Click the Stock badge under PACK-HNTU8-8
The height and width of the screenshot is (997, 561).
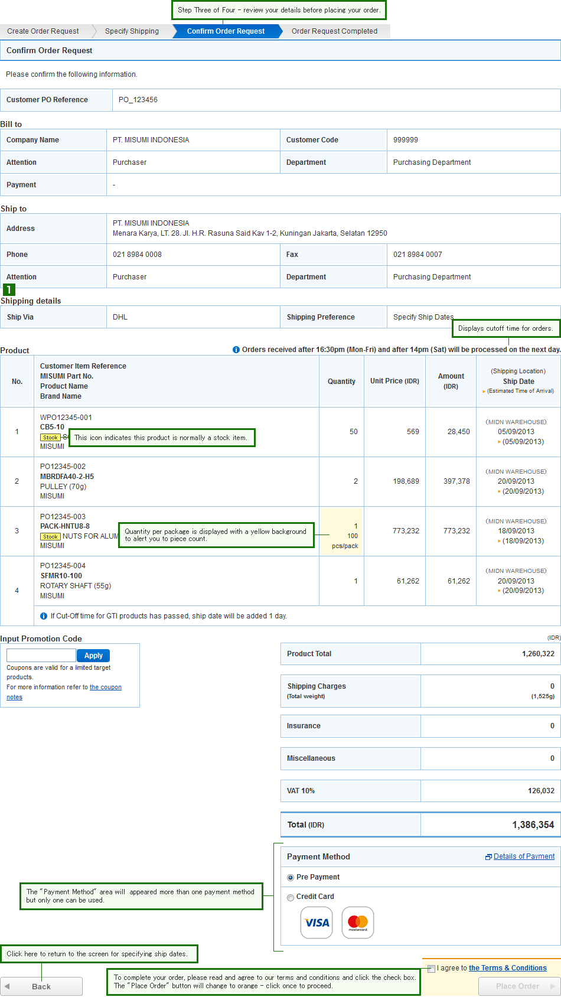pos(50,537)
